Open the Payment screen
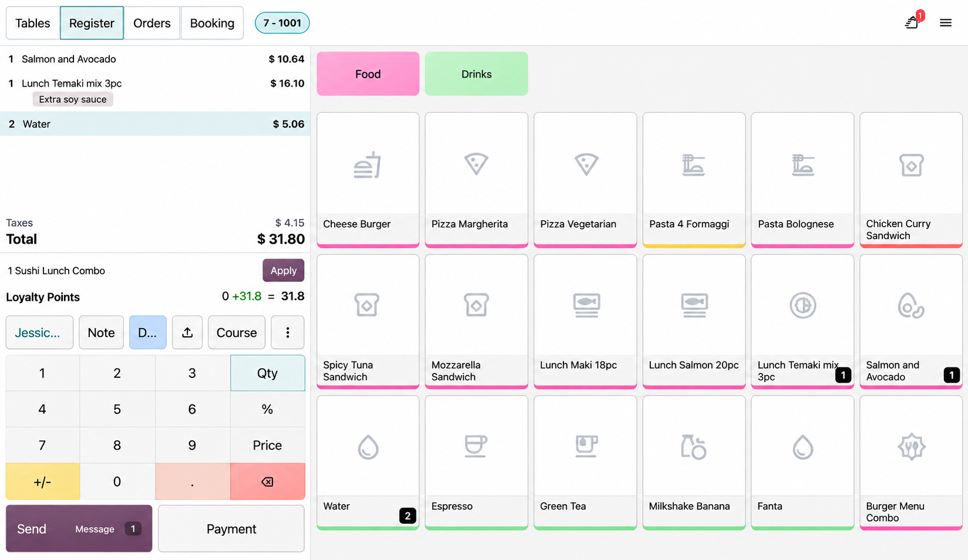The width and height of the screenshot is (968, 560). click(x=231, y=529)
